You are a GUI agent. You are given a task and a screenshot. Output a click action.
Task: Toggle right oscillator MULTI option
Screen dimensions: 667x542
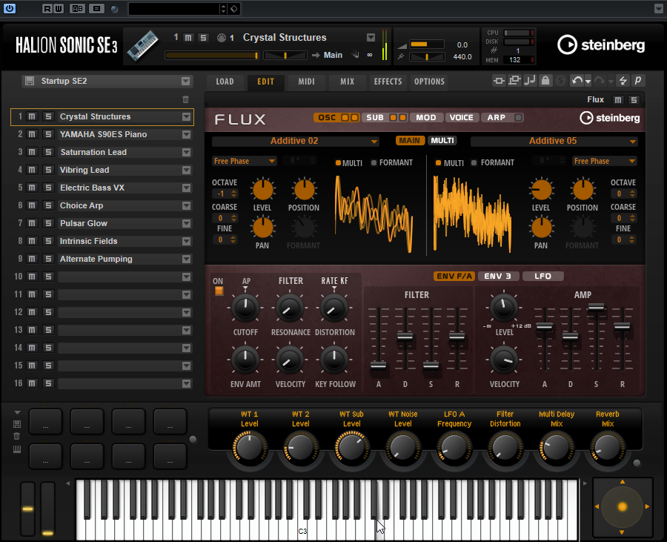coord(438,163)
